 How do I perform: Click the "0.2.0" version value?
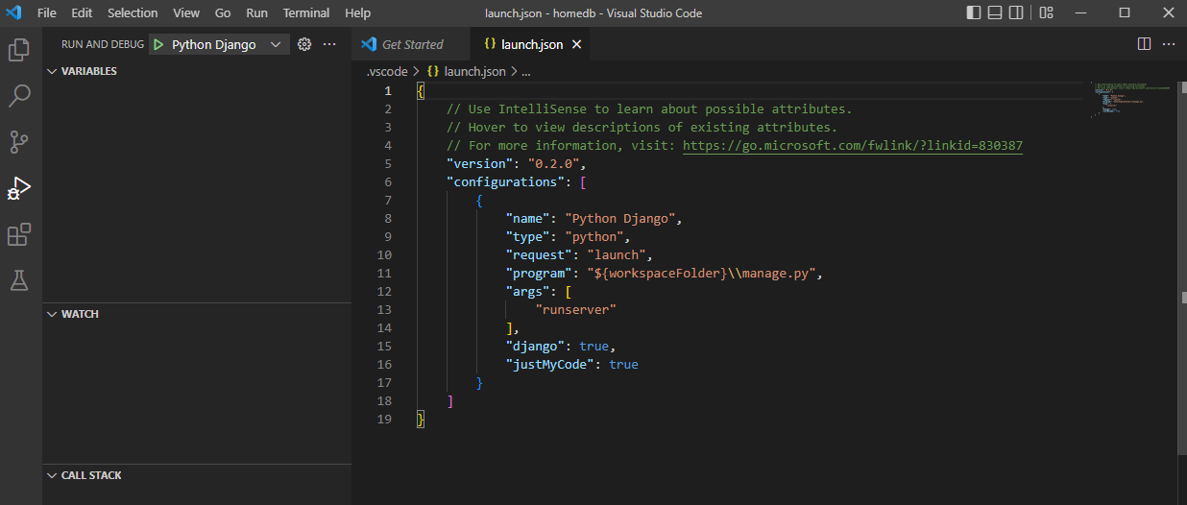coord(553,164)
